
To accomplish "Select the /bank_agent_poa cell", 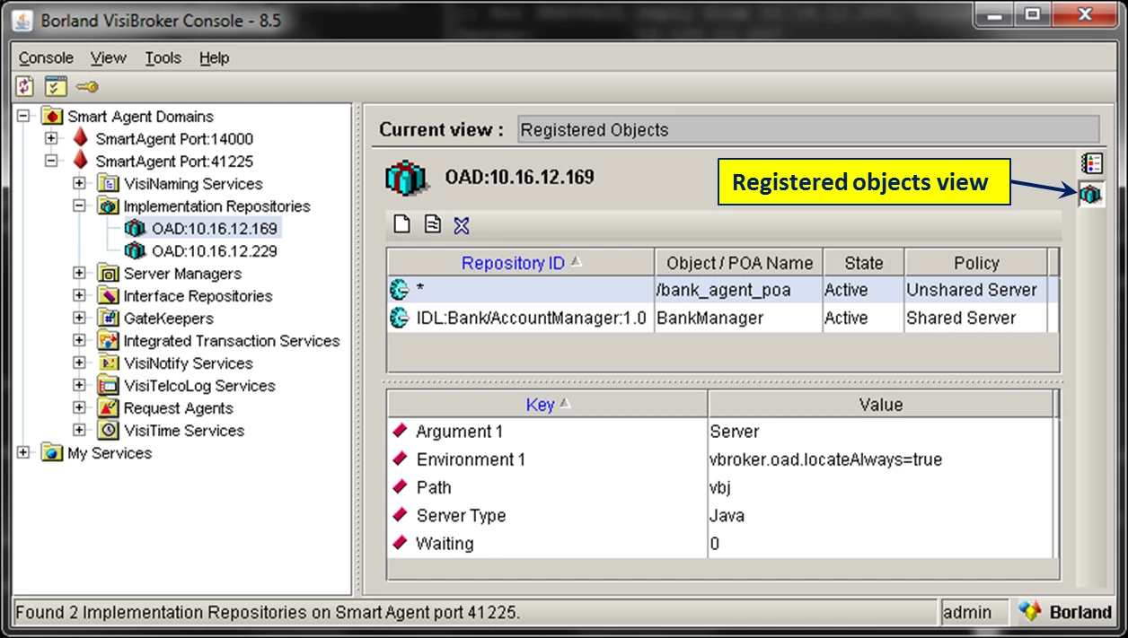I will tap(739, 290).
